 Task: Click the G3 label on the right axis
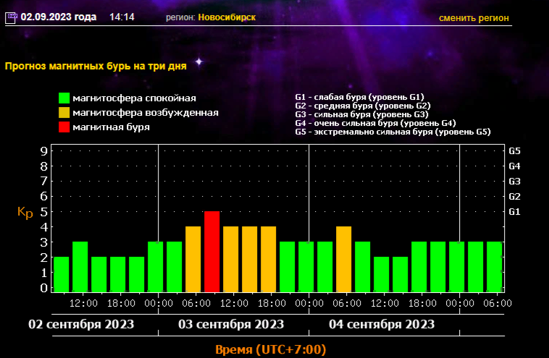coord(514,181)
